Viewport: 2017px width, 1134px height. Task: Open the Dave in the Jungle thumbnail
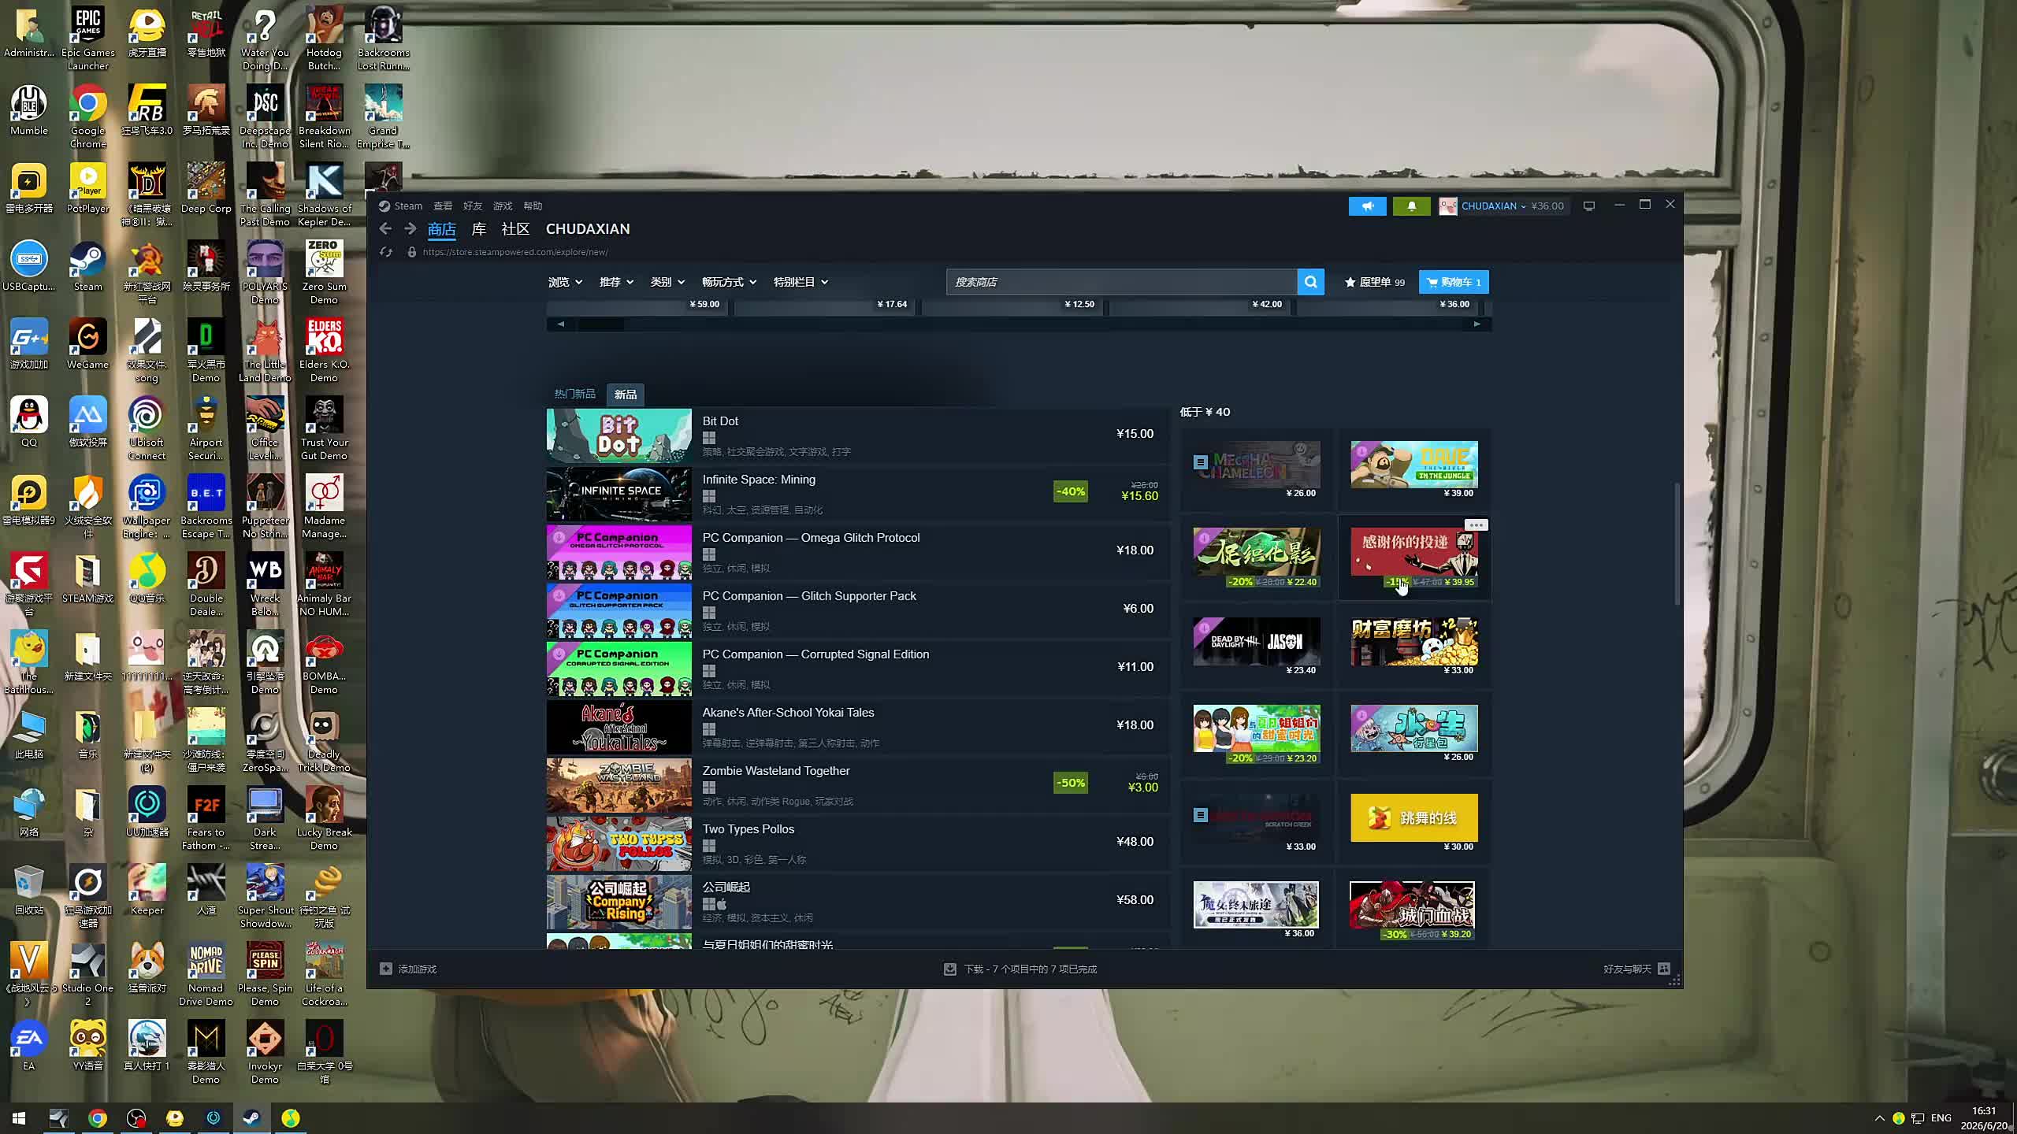[1414, 465]
